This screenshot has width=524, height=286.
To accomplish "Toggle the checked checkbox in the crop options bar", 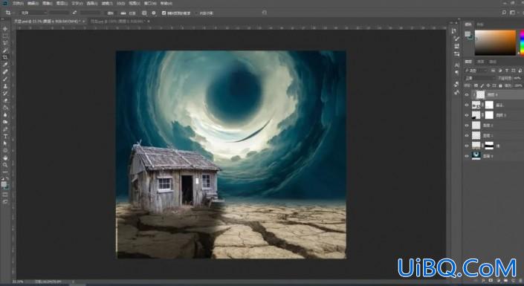I will pyautogui.click(x=164, y=13).
